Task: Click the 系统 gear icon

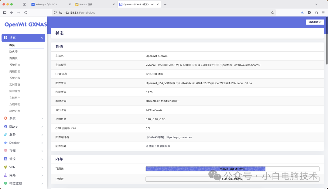Action: tap(6, 118)
